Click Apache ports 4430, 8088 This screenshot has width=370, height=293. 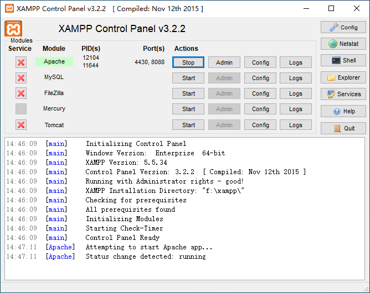click(x=150, y=62)
